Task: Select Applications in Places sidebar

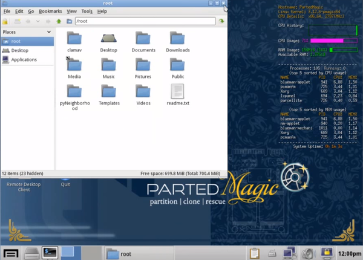Action: point(27,60)
